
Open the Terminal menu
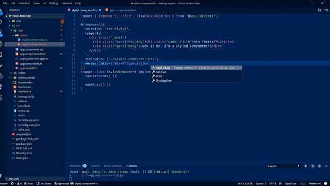67,3
